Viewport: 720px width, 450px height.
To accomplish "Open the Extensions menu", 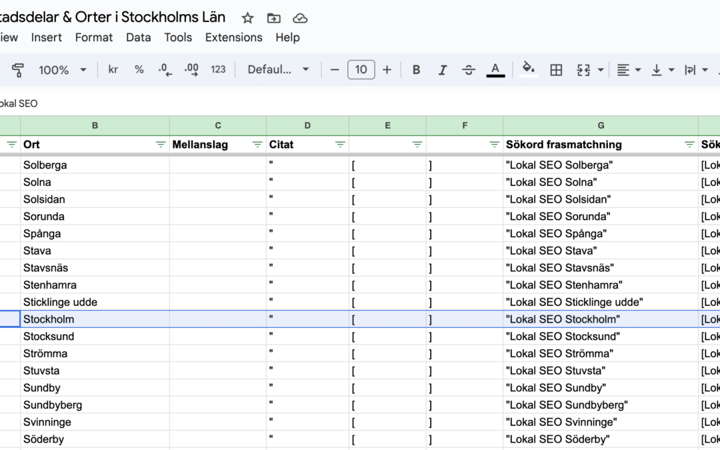I will click(234, 37).
